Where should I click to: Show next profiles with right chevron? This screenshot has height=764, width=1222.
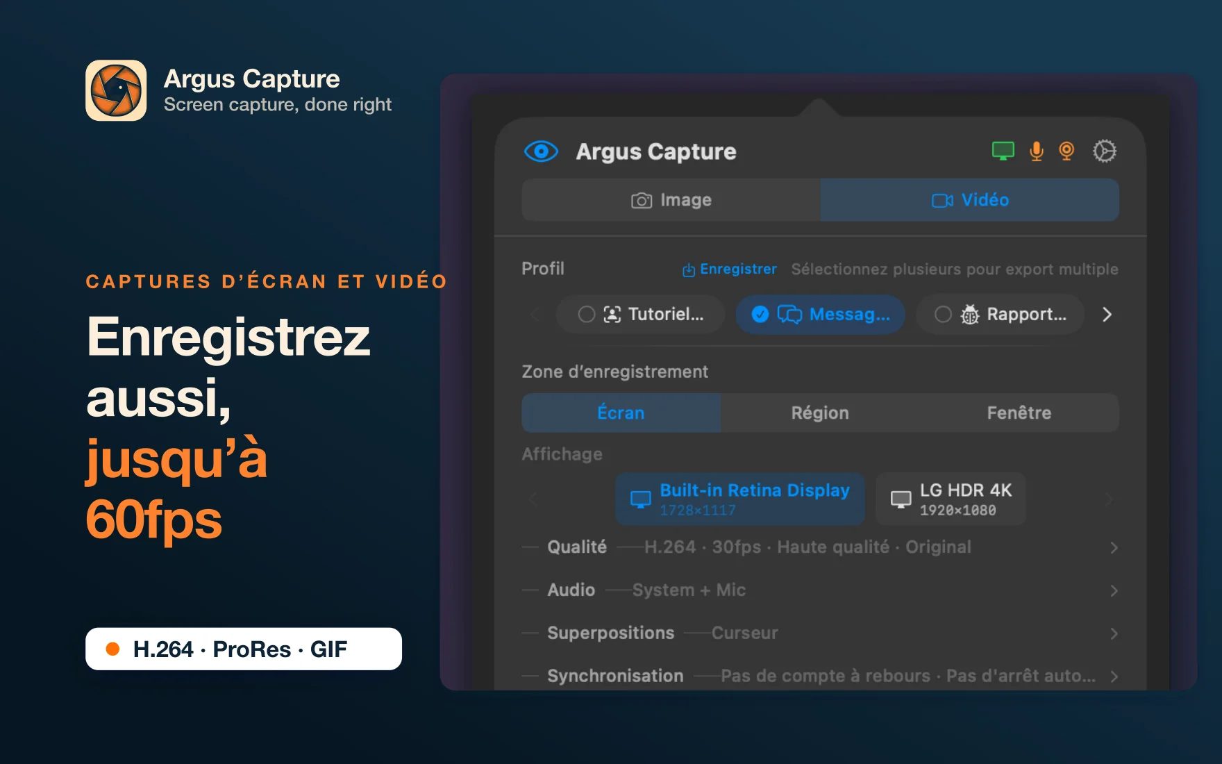pos(1107,315)
